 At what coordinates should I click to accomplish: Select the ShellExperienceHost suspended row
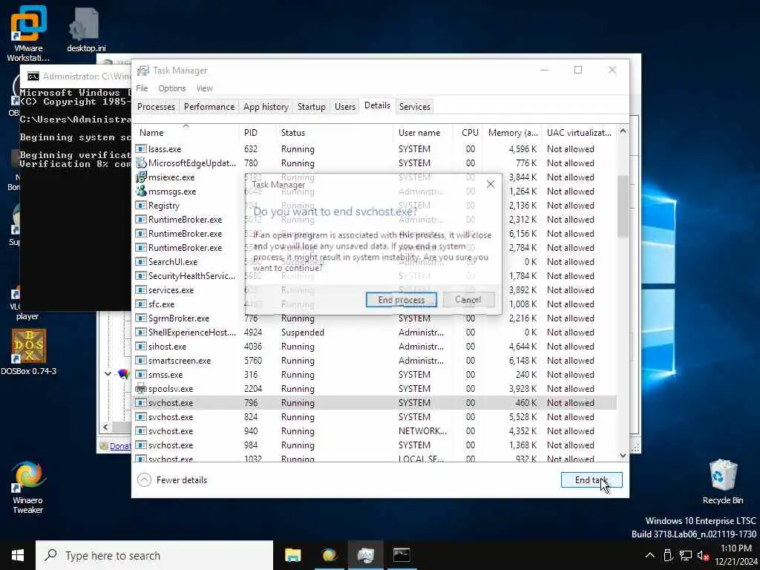point(375,332)
